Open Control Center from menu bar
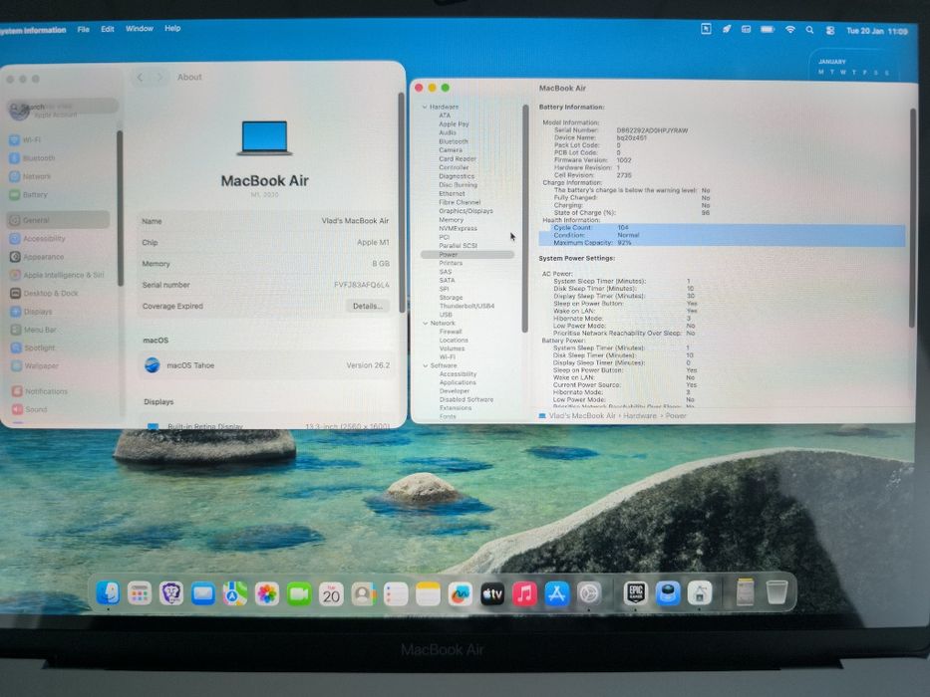Viewport: 930px width, 697px height. coord(829,30)
